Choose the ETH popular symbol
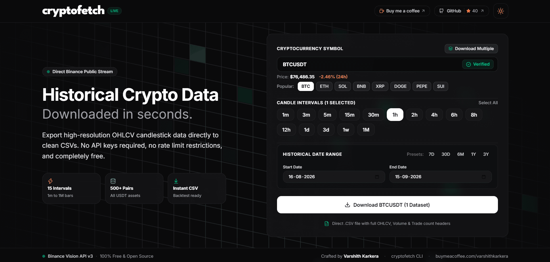This screenshot has height=262, width=550. coord(324,86)
